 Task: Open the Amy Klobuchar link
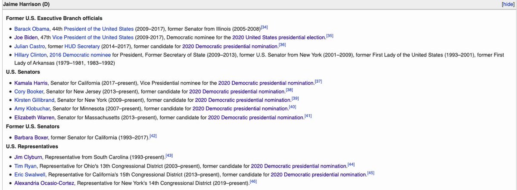click(x=31, y=109)
